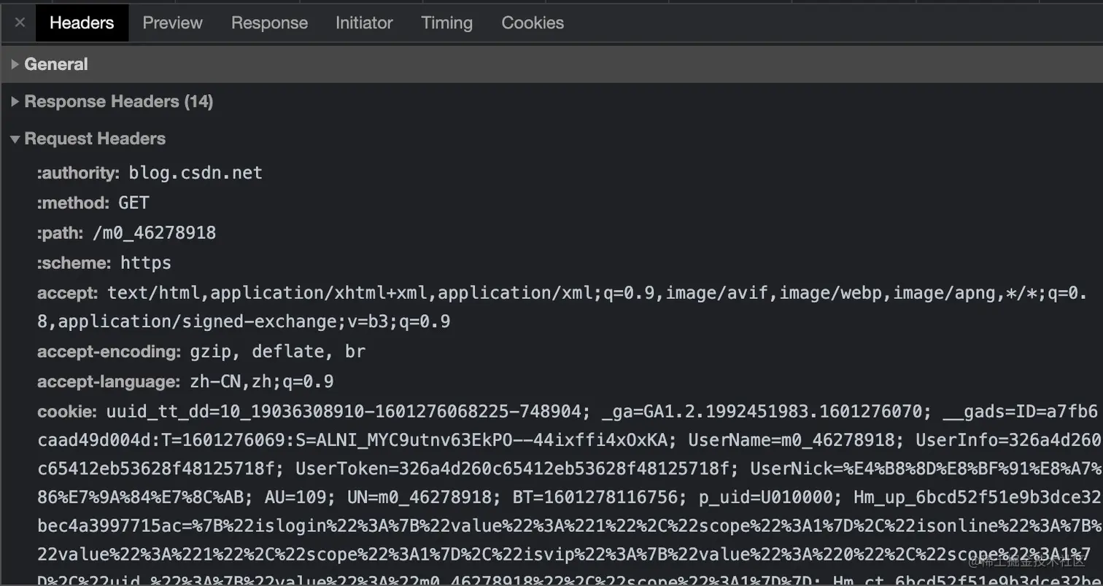This screenshot has height=586, width=1103.
Task: Click the zh-CN,zh;q=0.9 value
Action: tap(260, 382)
